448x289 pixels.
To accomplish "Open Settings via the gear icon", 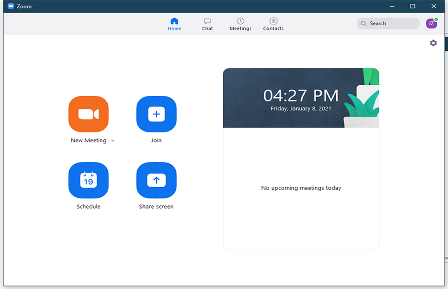I will pyautogui.click(x=433, y=43).
